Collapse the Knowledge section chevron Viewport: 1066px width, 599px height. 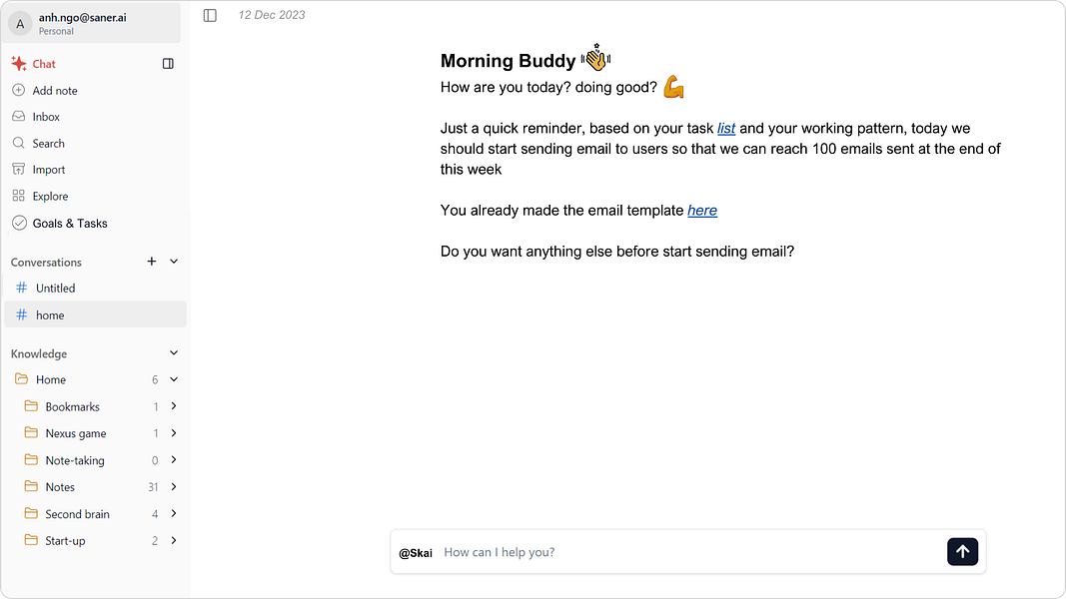174,353
